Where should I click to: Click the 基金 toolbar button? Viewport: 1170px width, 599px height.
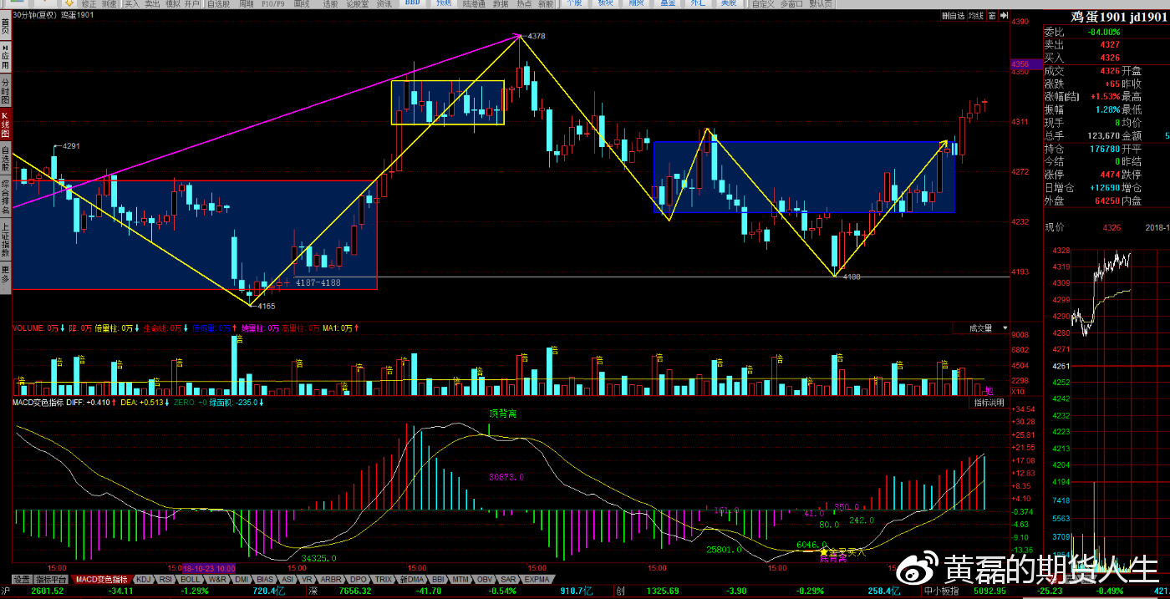pos(668,4)
